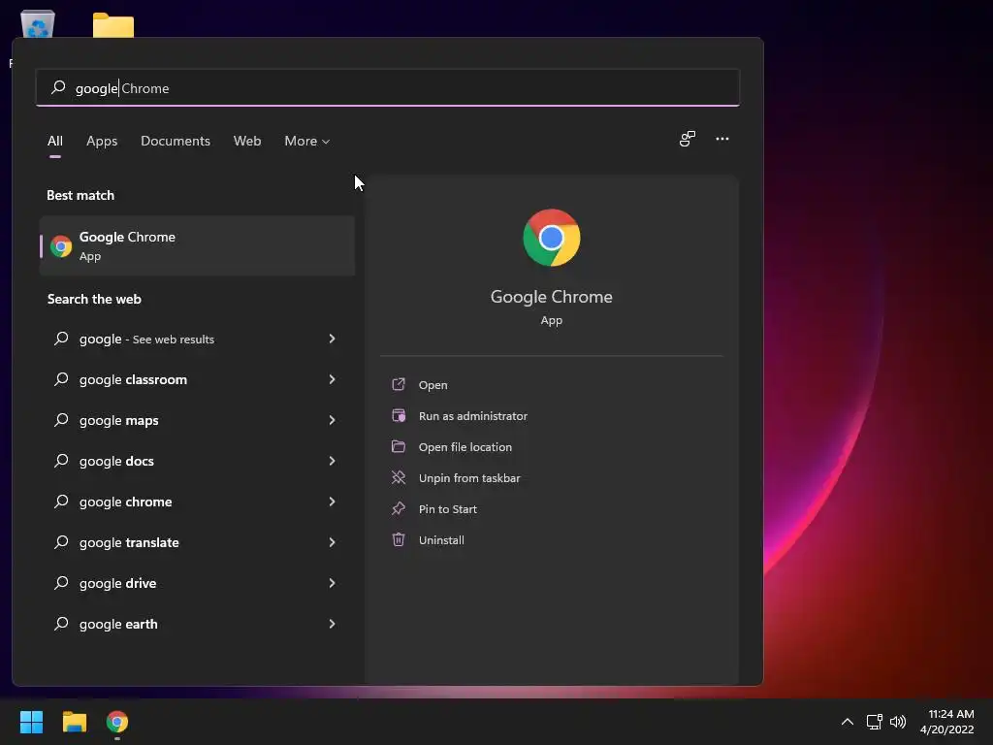Open the network status tray icon
This screenshot has height=745, width=993.
point(874,722)
